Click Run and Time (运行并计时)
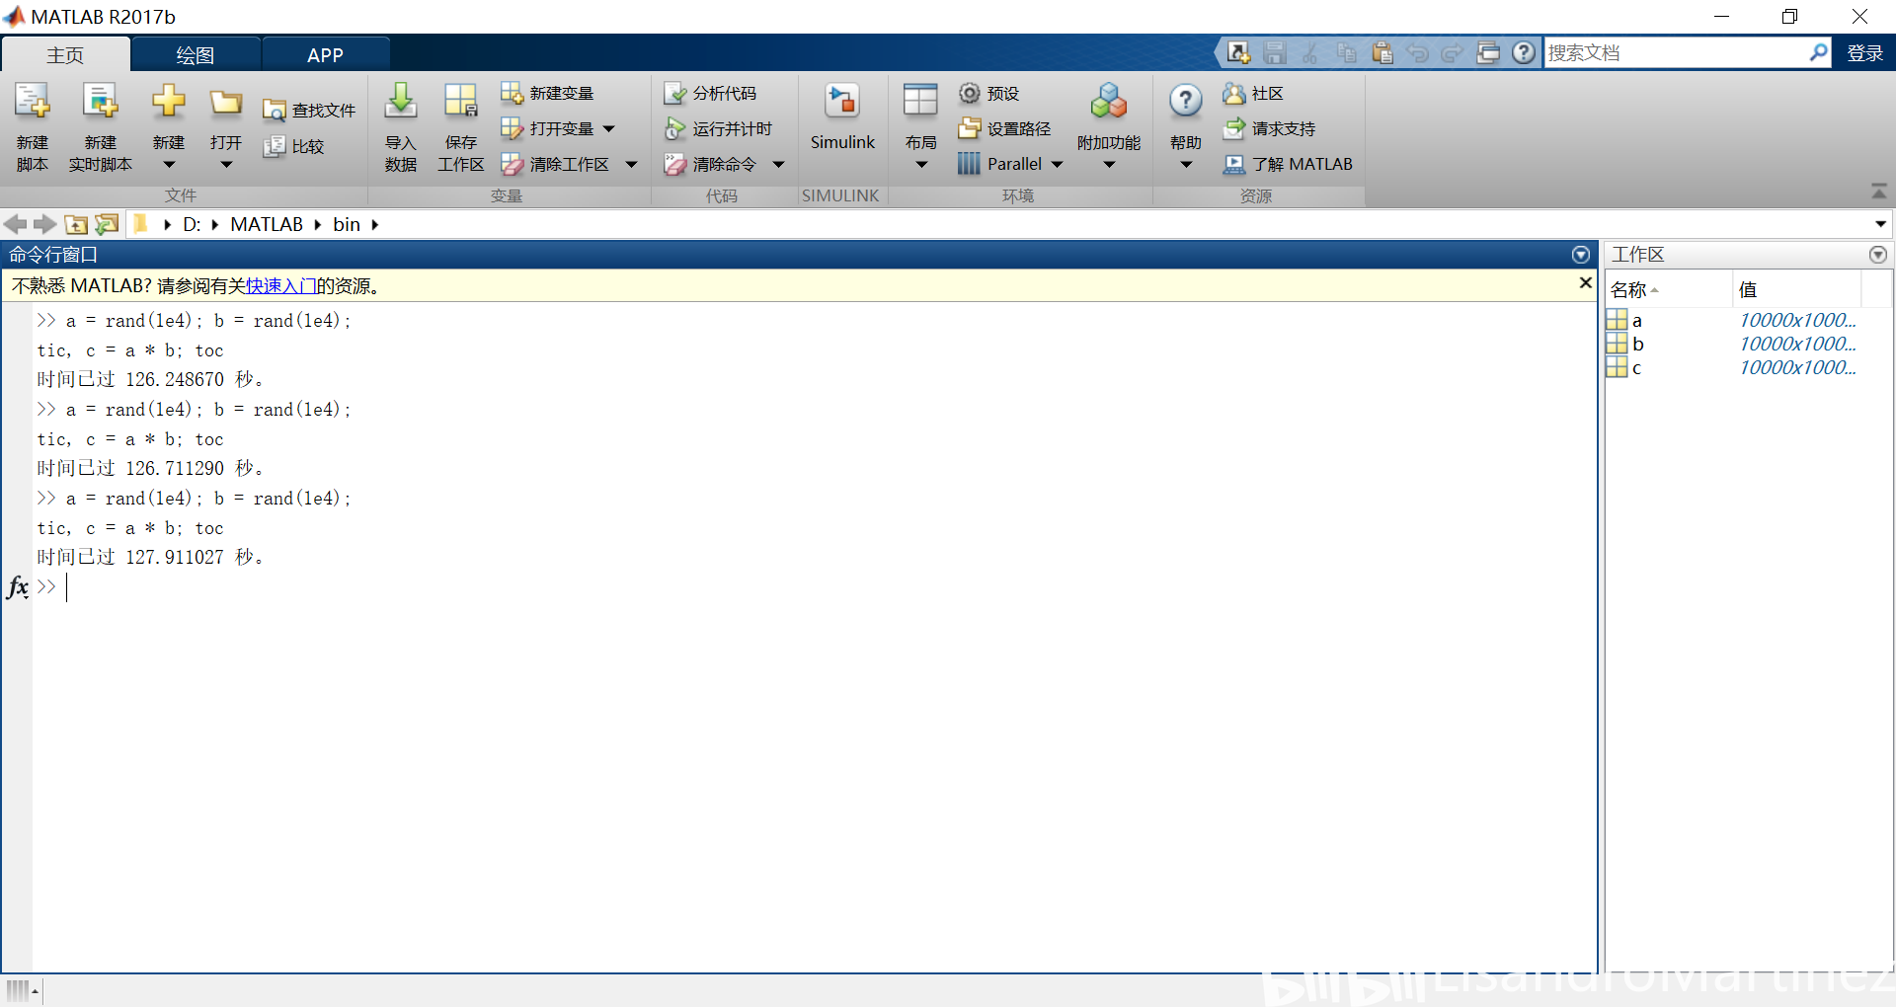 (718, 128)
